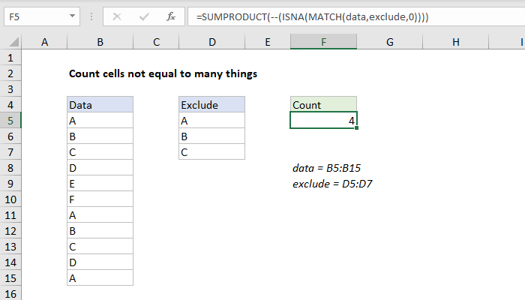Select column F header
This screenshot has width=525, height=300.
(x=323, y=43)
